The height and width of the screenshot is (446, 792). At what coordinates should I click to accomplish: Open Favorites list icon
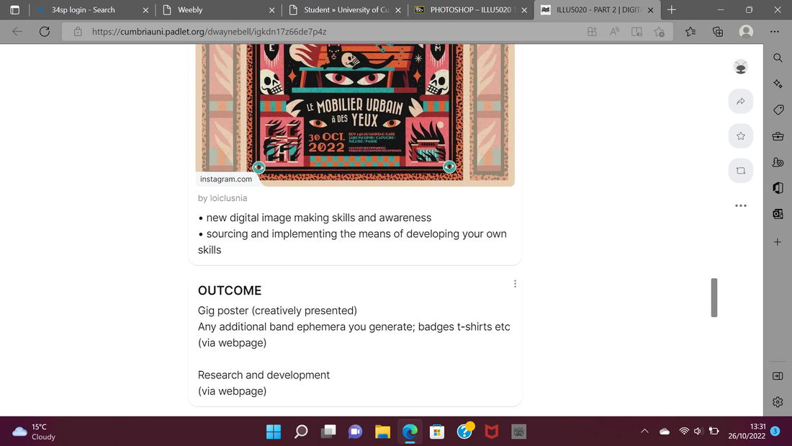coord(690,32)
